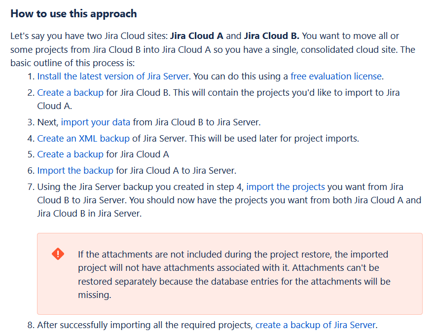Follow the "free evaluation license" link

[336, 76]
